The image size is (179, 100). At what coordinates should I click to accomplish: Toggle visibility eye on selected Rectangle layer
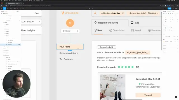20,45
